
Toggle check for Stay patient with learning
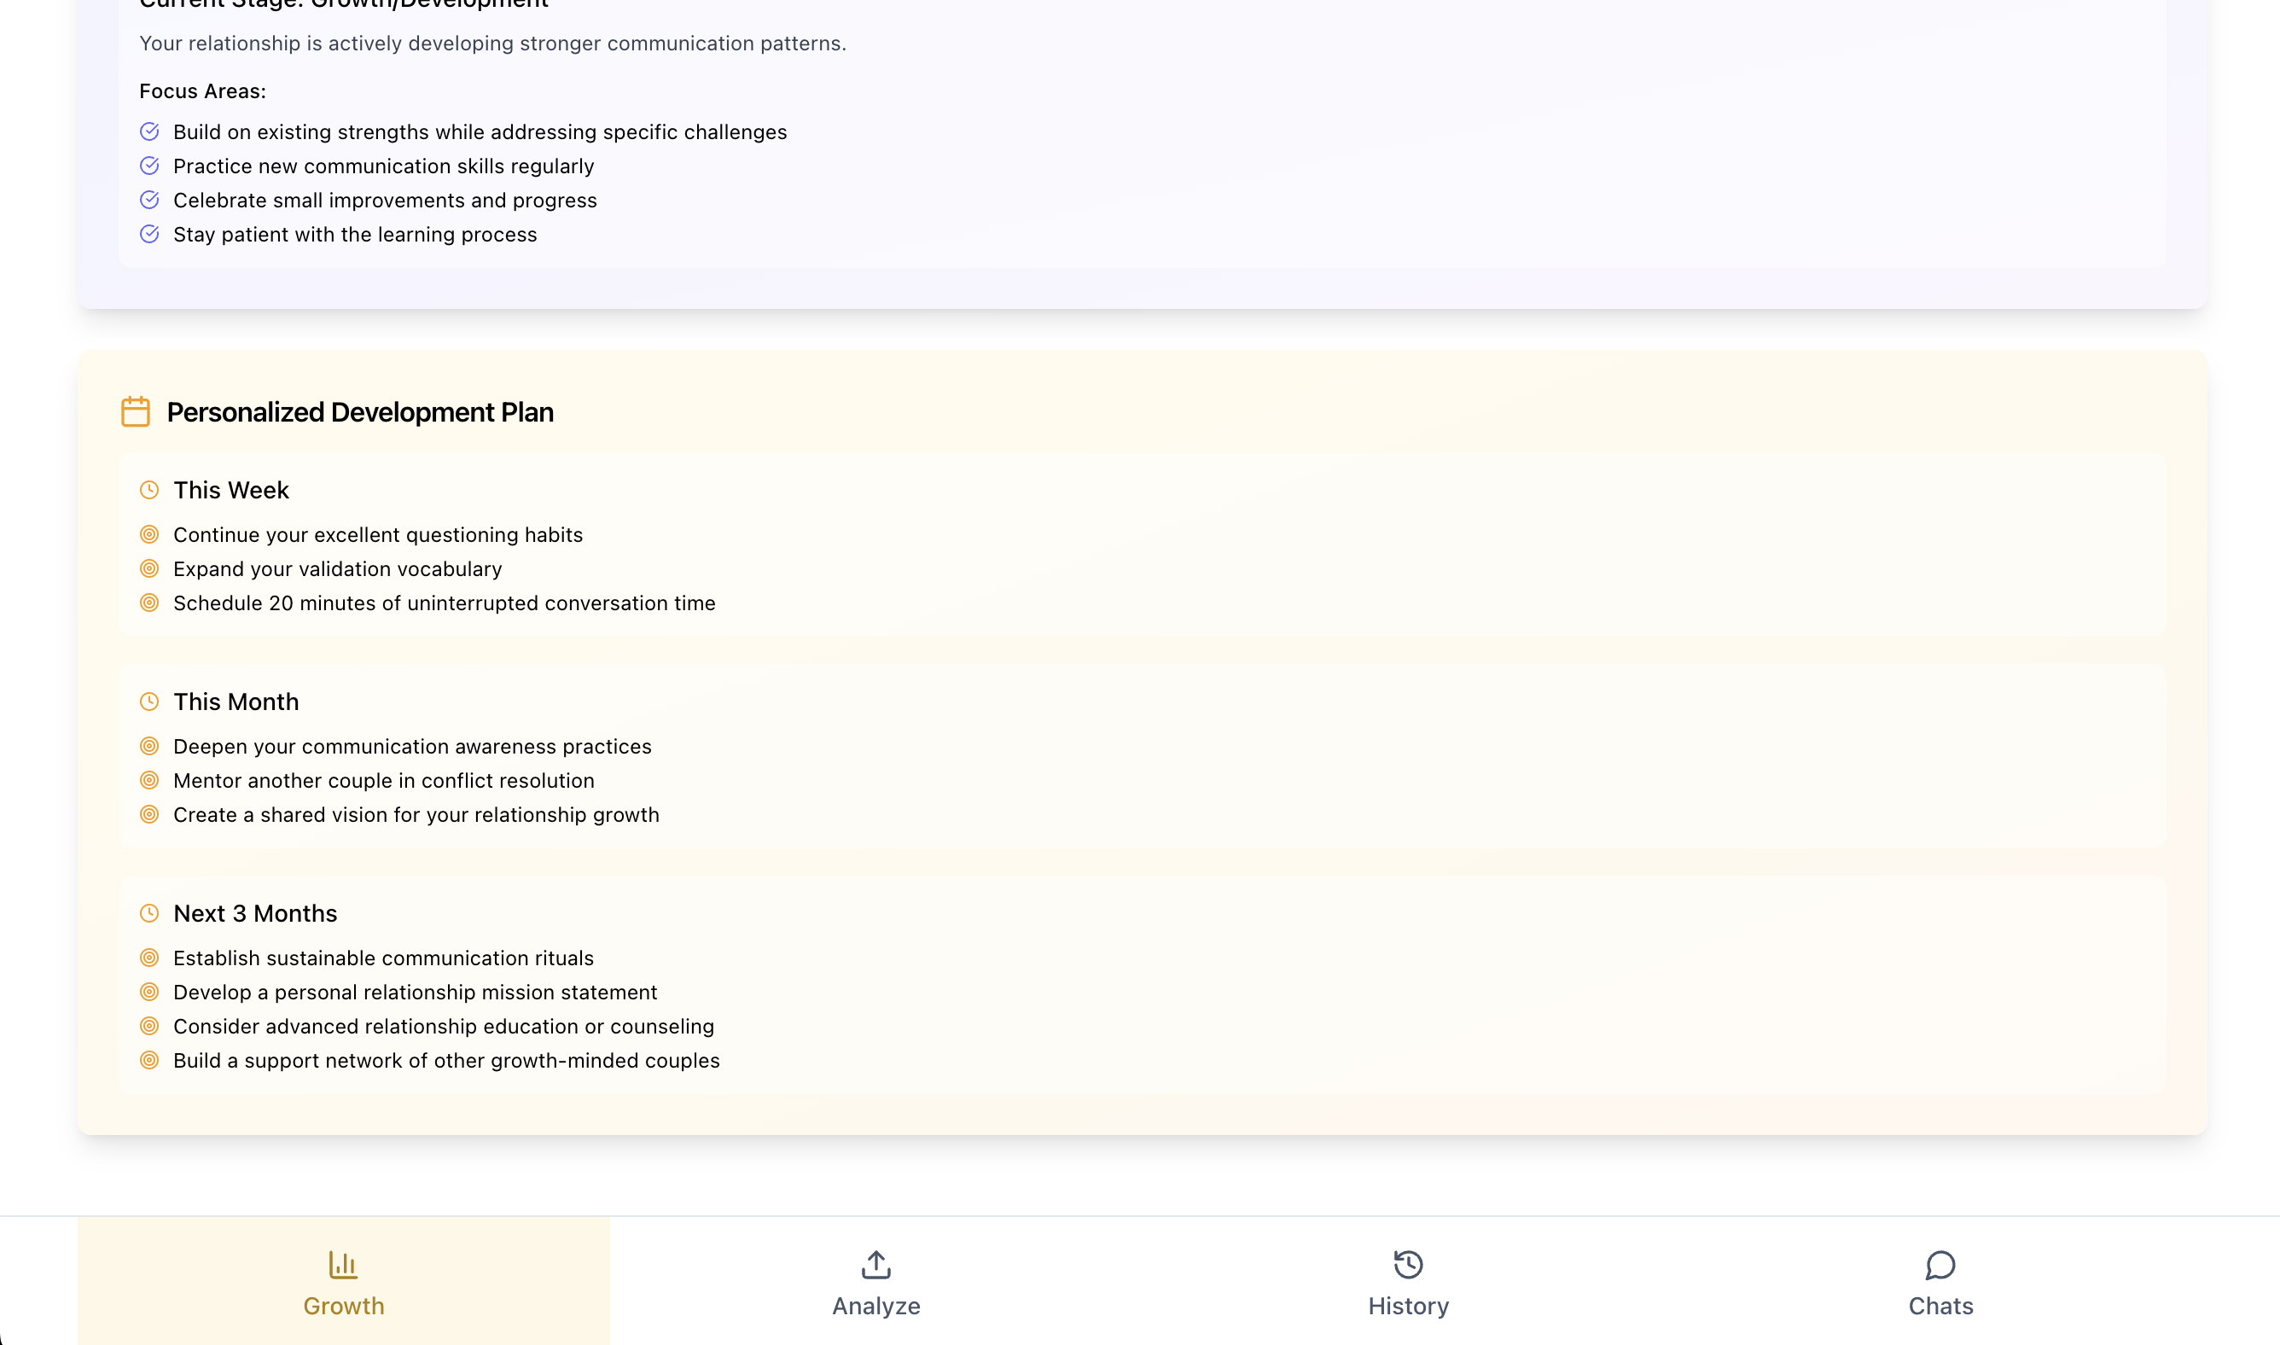pyautogui.click(x=149, y=234)
